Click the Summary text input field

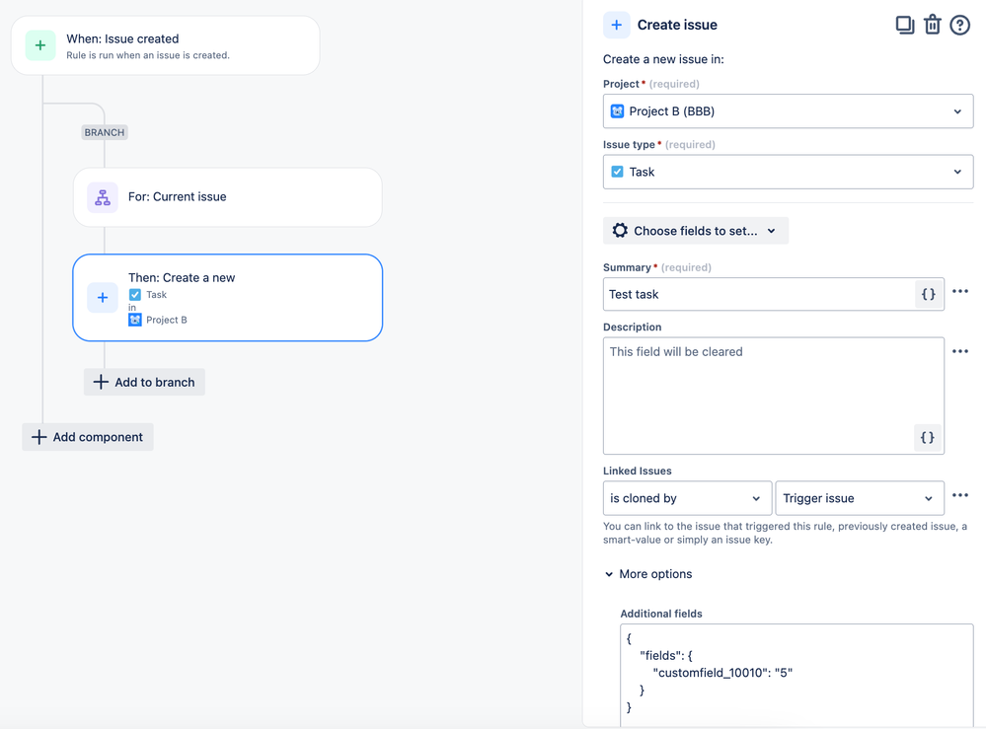(758, 294)
